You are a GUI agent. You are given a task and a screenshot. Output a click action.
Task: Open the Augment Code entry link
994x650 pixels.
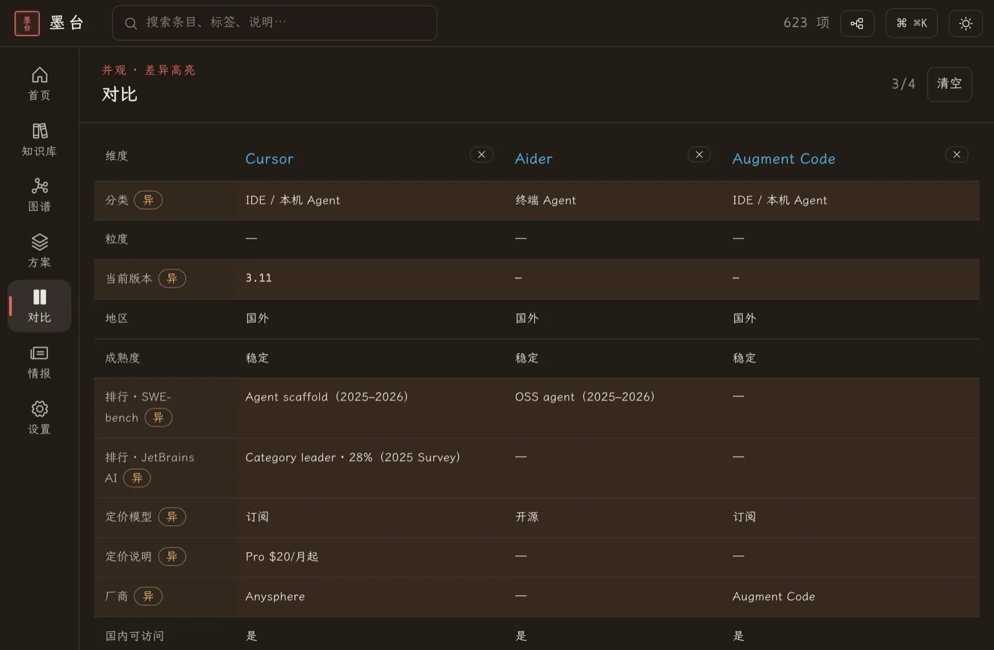783,159
